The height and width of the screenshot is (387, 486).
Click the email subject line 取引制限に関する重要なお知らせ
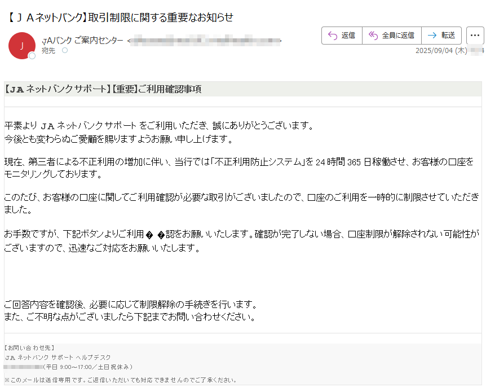(161, 17)
